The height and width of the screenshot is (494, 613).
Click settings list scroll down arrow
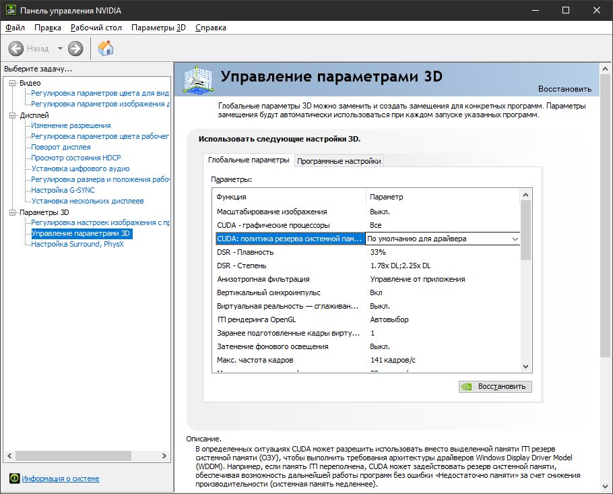tap(526, 367)
